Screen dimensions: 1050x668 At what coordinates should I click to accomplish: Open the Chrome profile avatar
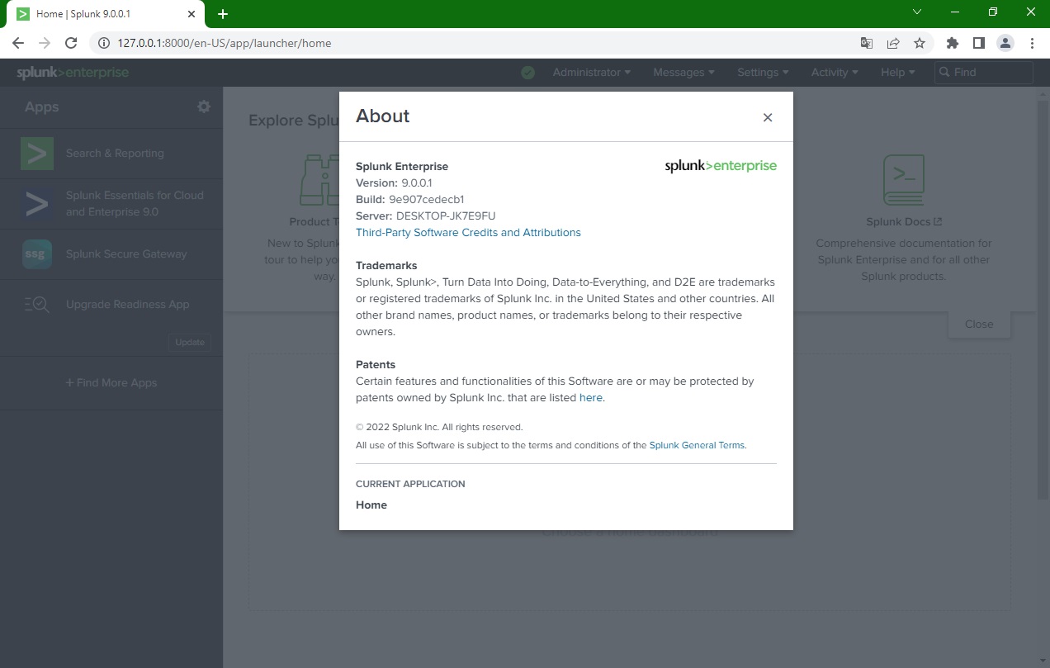coord(1005,43)
